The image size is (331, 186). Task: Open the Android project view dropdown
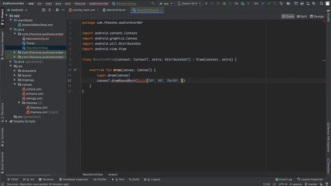pos(17,10)
